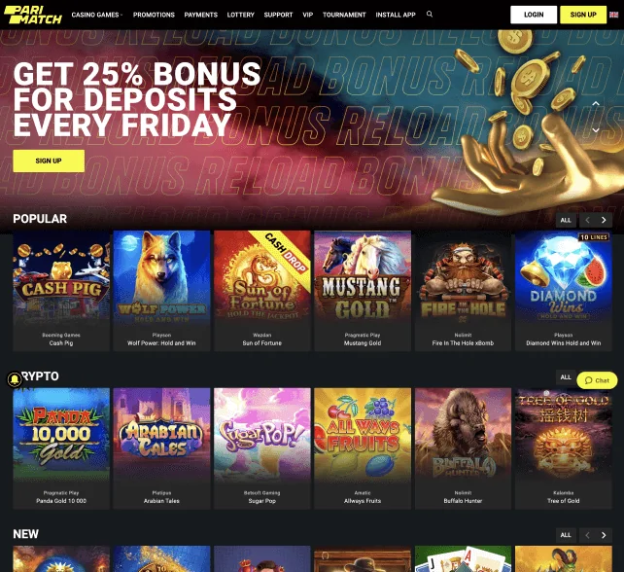Open the Install App menu item
624x572 pixels.
click(396, 15)
